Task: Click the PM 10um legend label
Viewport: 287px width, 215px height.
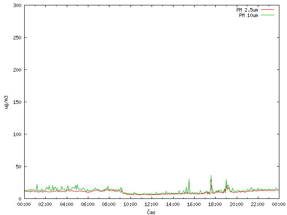Action: click(248, 15)
